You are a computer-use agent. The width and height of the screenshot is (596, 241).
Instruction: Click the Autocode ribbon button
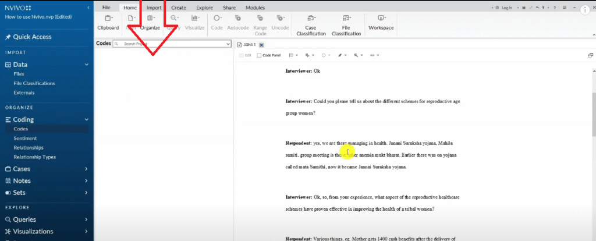[238, 23]
